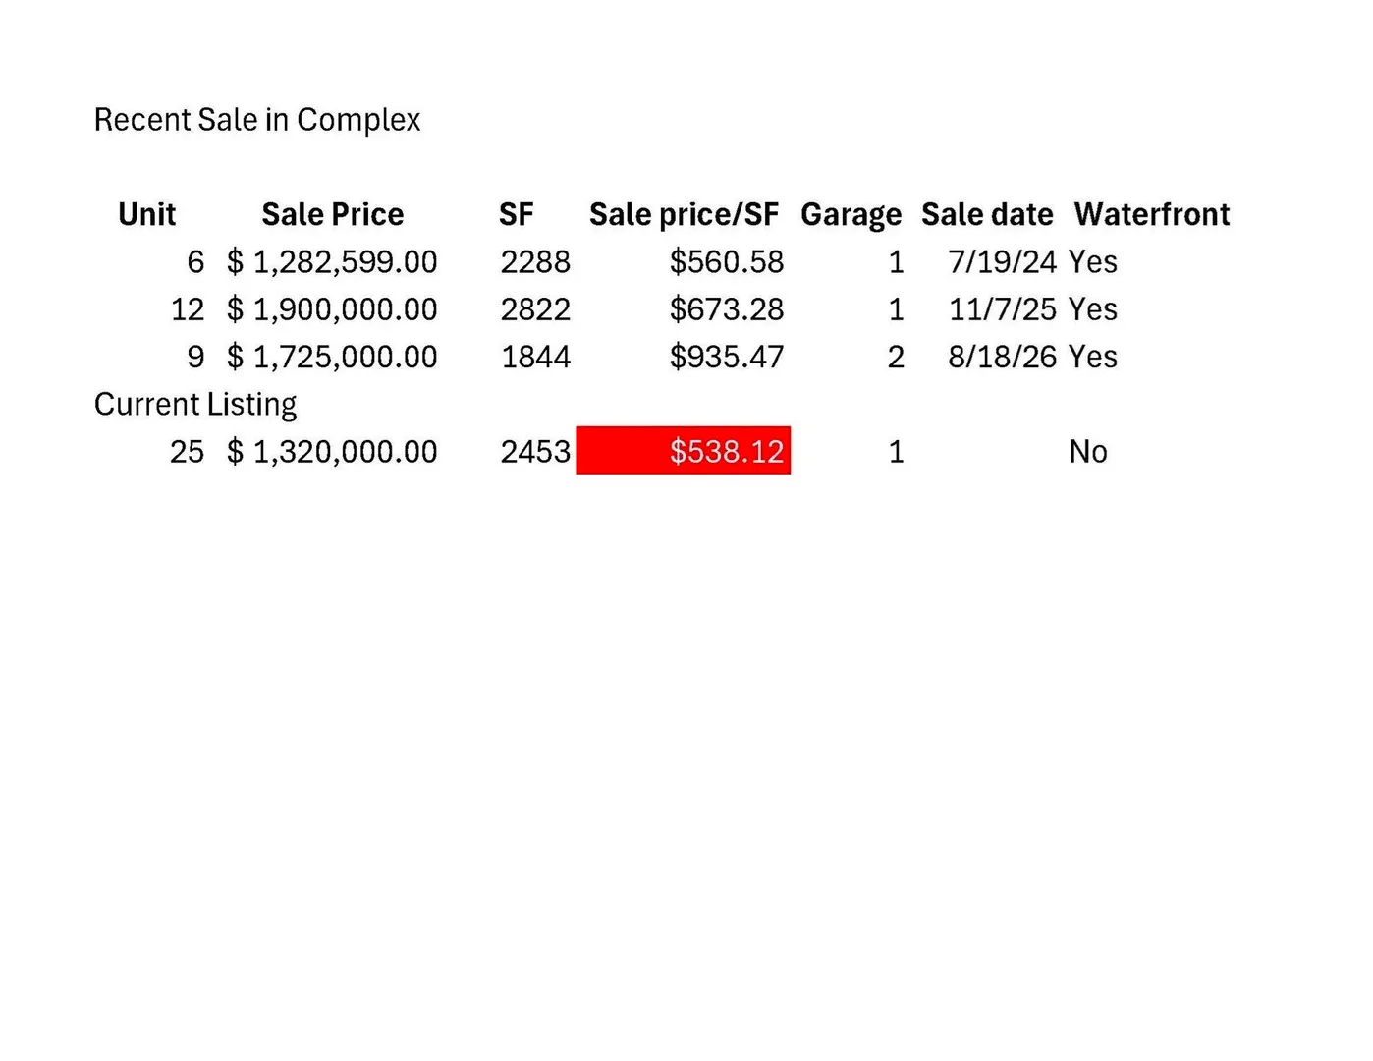Select the $1,725,000.00 sale price cell
Screen dimensions: 1373x1061
332,357
